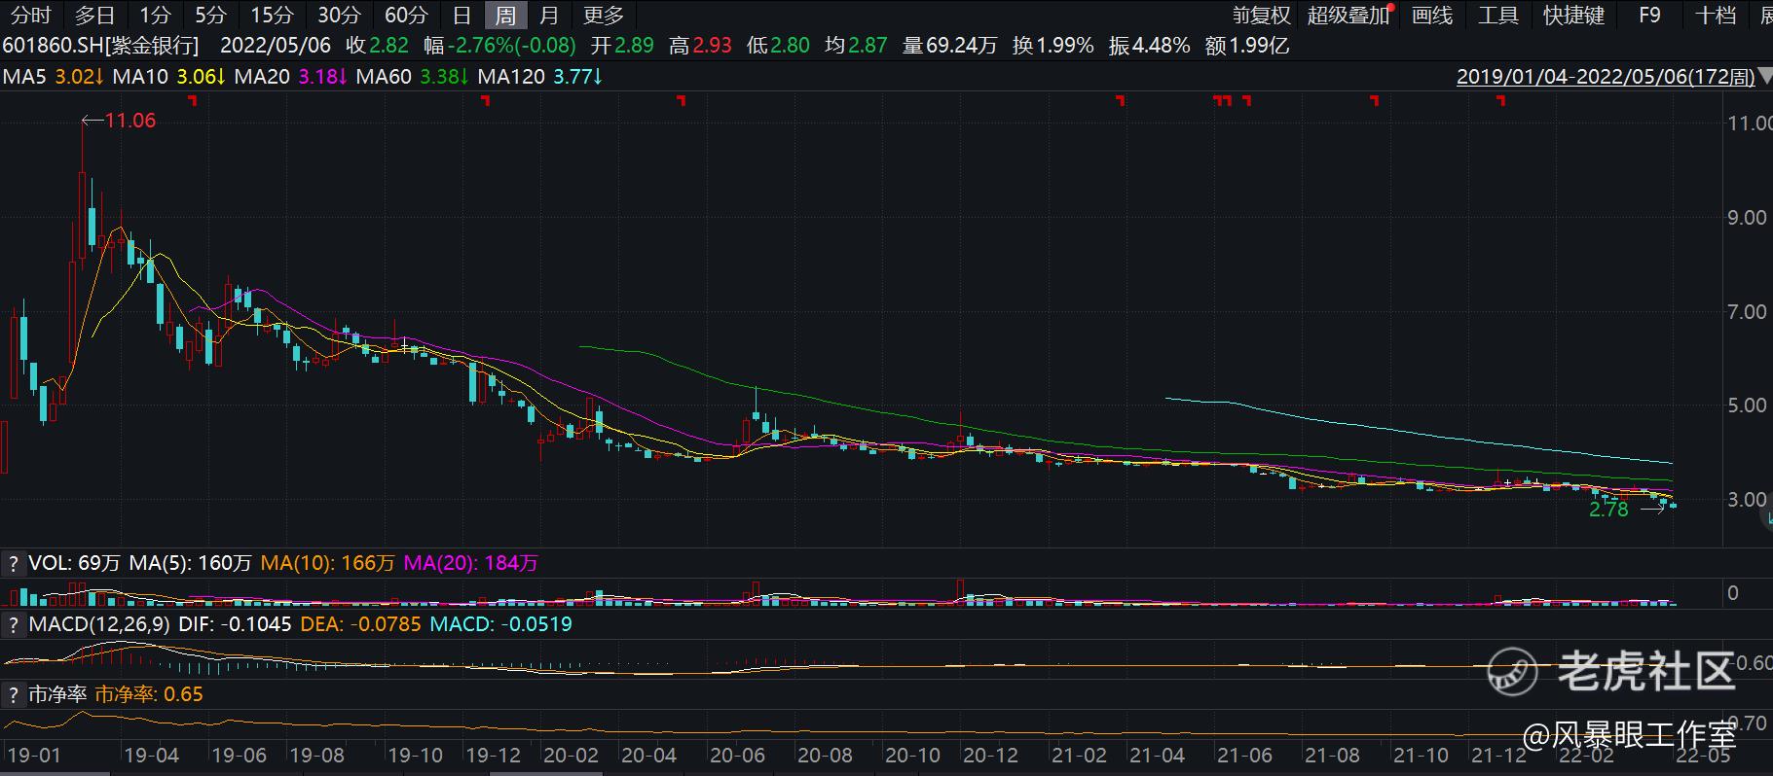Click the 量69.24万 volume value
The width and height of the screenshot is (1773, 776).
[x=949, y=46]
